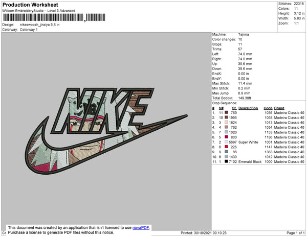Click the 'Stop Sequence:' heading
307x237 pixels.
225,103
